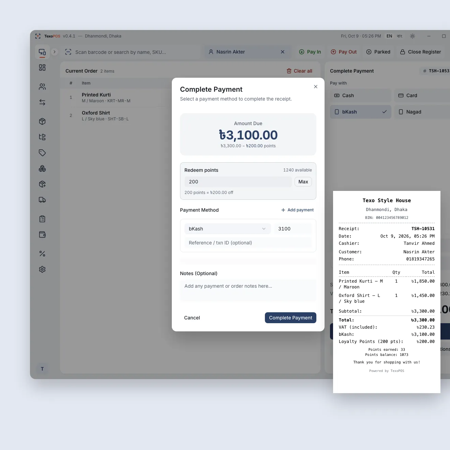Image resolution: width=450 pixels, height=450 pixels.
Task: Focus the redeem points field showing 200
Action: pos(238,182)
